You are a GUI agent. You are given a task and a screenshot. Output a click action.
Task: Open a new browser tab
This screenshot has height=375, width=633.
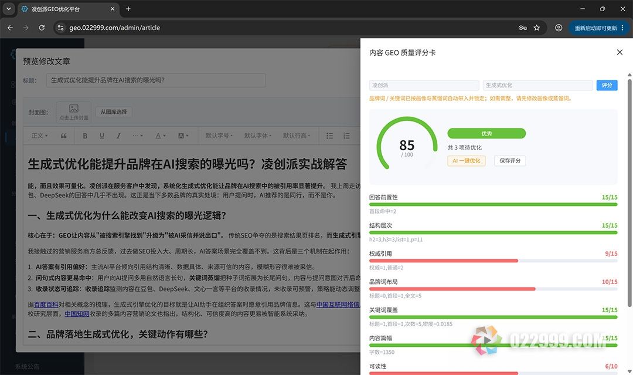tap(128, 9)
